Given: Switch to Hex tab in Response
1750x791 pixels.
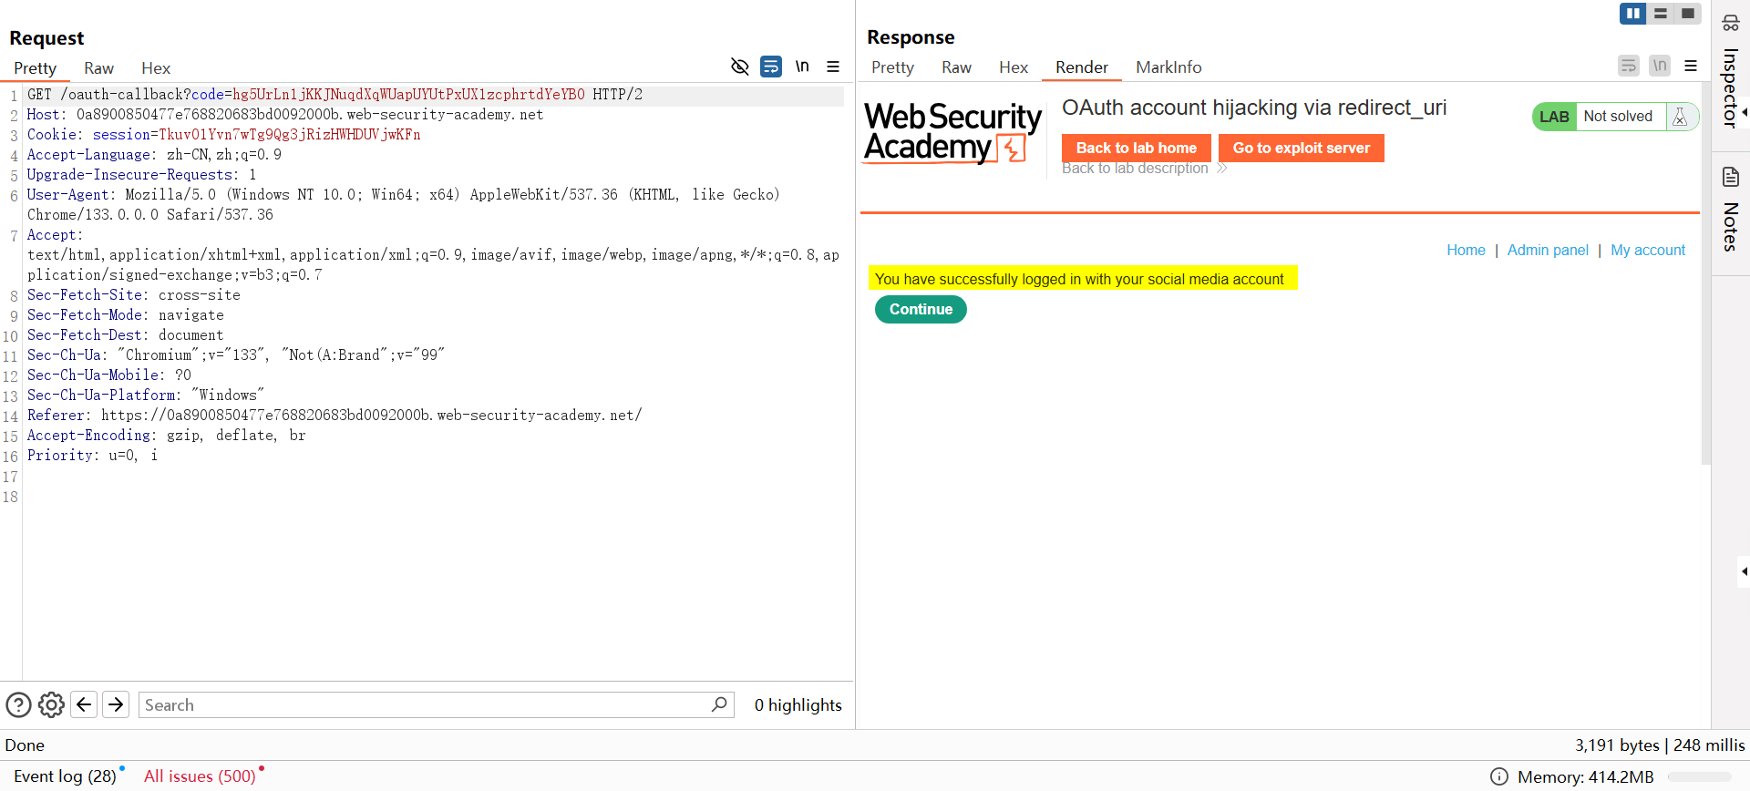Looking at the screenshot, I should click(1013, 67).
